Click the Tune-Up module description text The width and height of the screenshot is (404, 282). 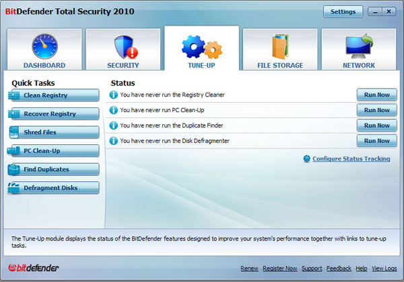click(x=199, y=242)
